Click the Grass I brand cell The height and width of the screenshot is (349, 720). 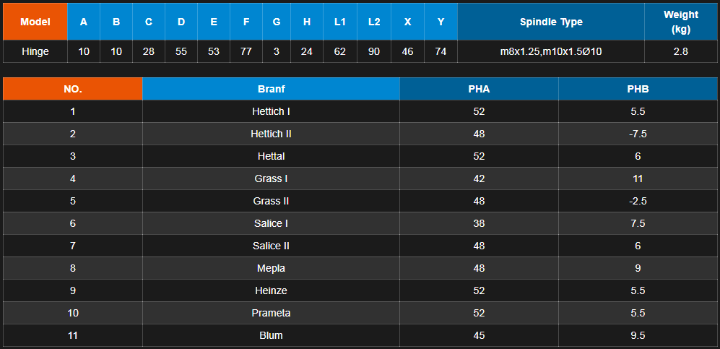pyautogui.click(x=272, y=178)
